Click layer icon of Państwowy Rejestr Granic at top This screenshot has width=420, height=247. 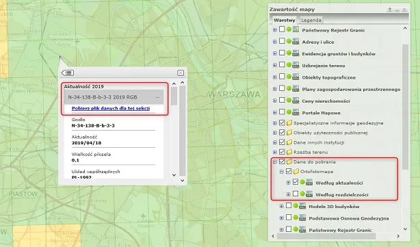point(296,29)
